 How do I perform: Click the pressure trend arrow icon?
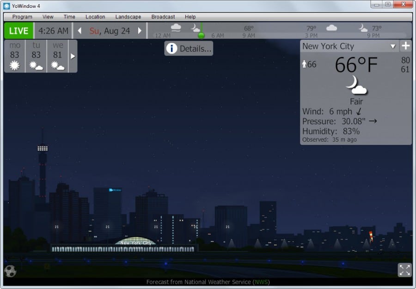click(x=373, y=122)
